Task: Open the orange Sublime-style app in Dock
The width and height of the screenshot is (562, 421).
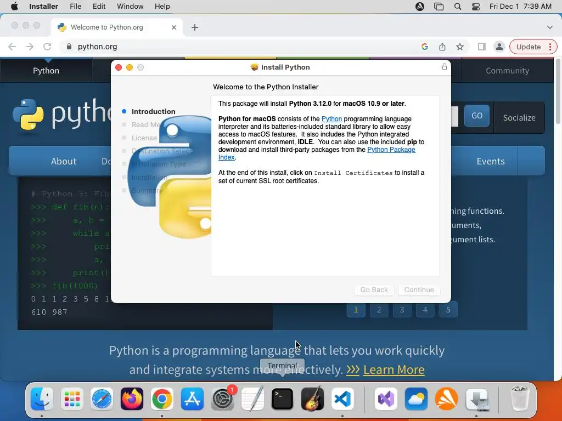Action: 446,399
